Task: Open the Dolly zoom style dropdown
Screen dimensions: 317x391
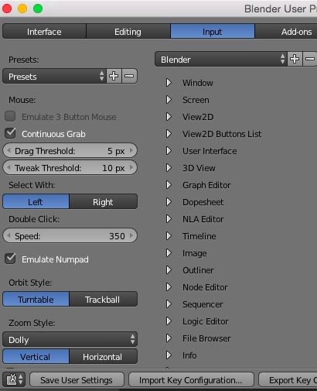Action: [x=70, y=339]
